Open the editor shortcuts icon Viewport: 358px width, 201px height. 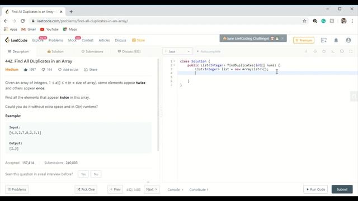coord(333,51)
